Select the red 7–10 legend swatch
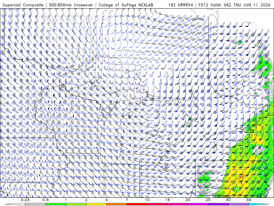Screen dimensions: 274x206 [137, 204]
